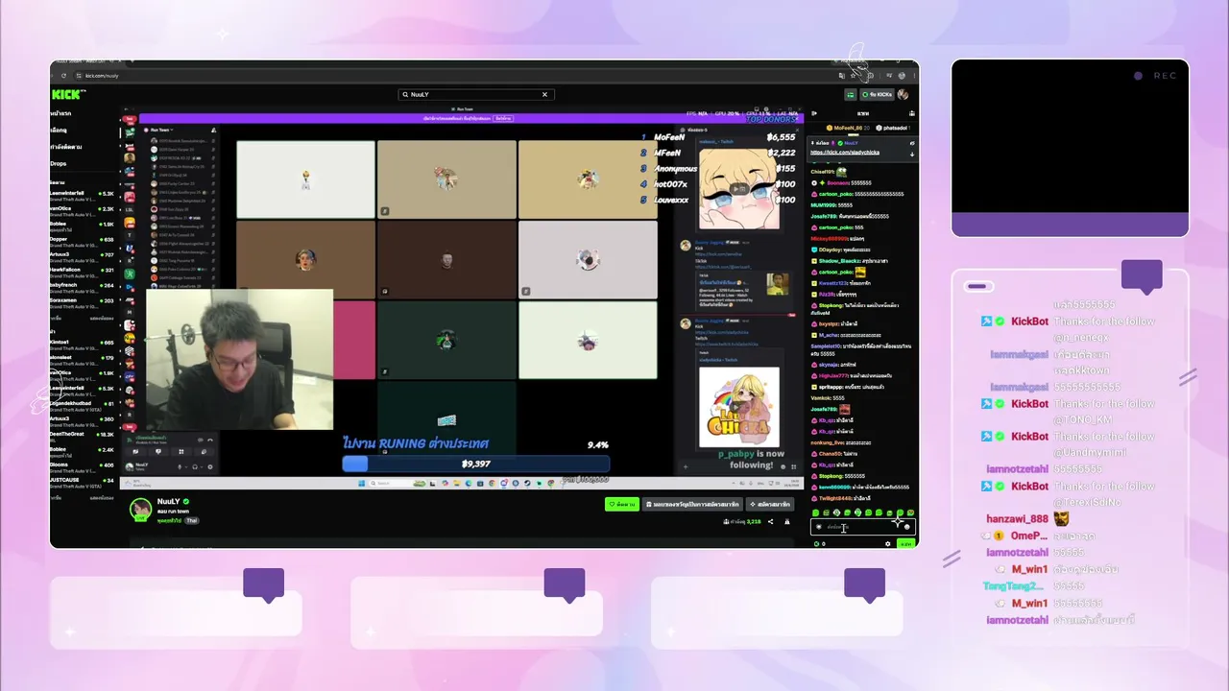
Task: Click the gift subscriptions button
Action: point(692,504)
